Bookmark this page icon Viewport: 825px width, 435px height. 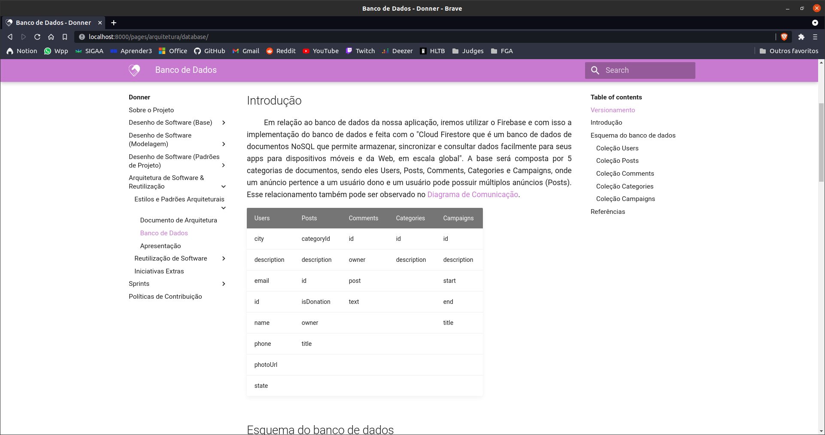tap(65, 37)
